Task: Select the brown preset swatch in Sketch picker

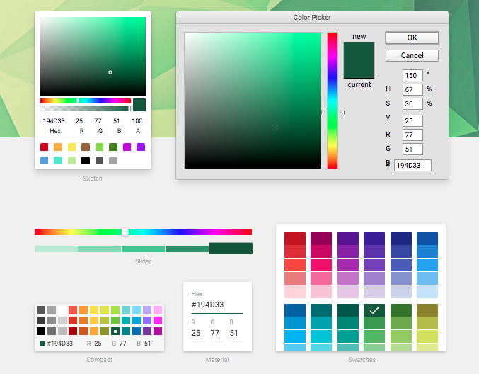Action: coord(86,147)
